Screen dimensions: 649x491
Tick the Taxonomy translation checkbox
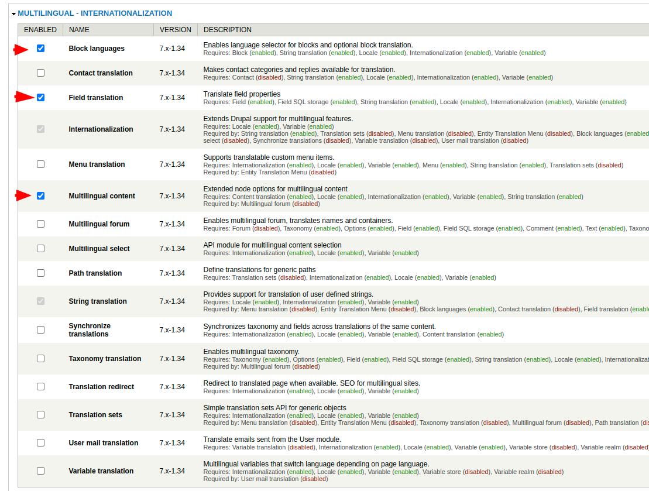tap(40, 359)
